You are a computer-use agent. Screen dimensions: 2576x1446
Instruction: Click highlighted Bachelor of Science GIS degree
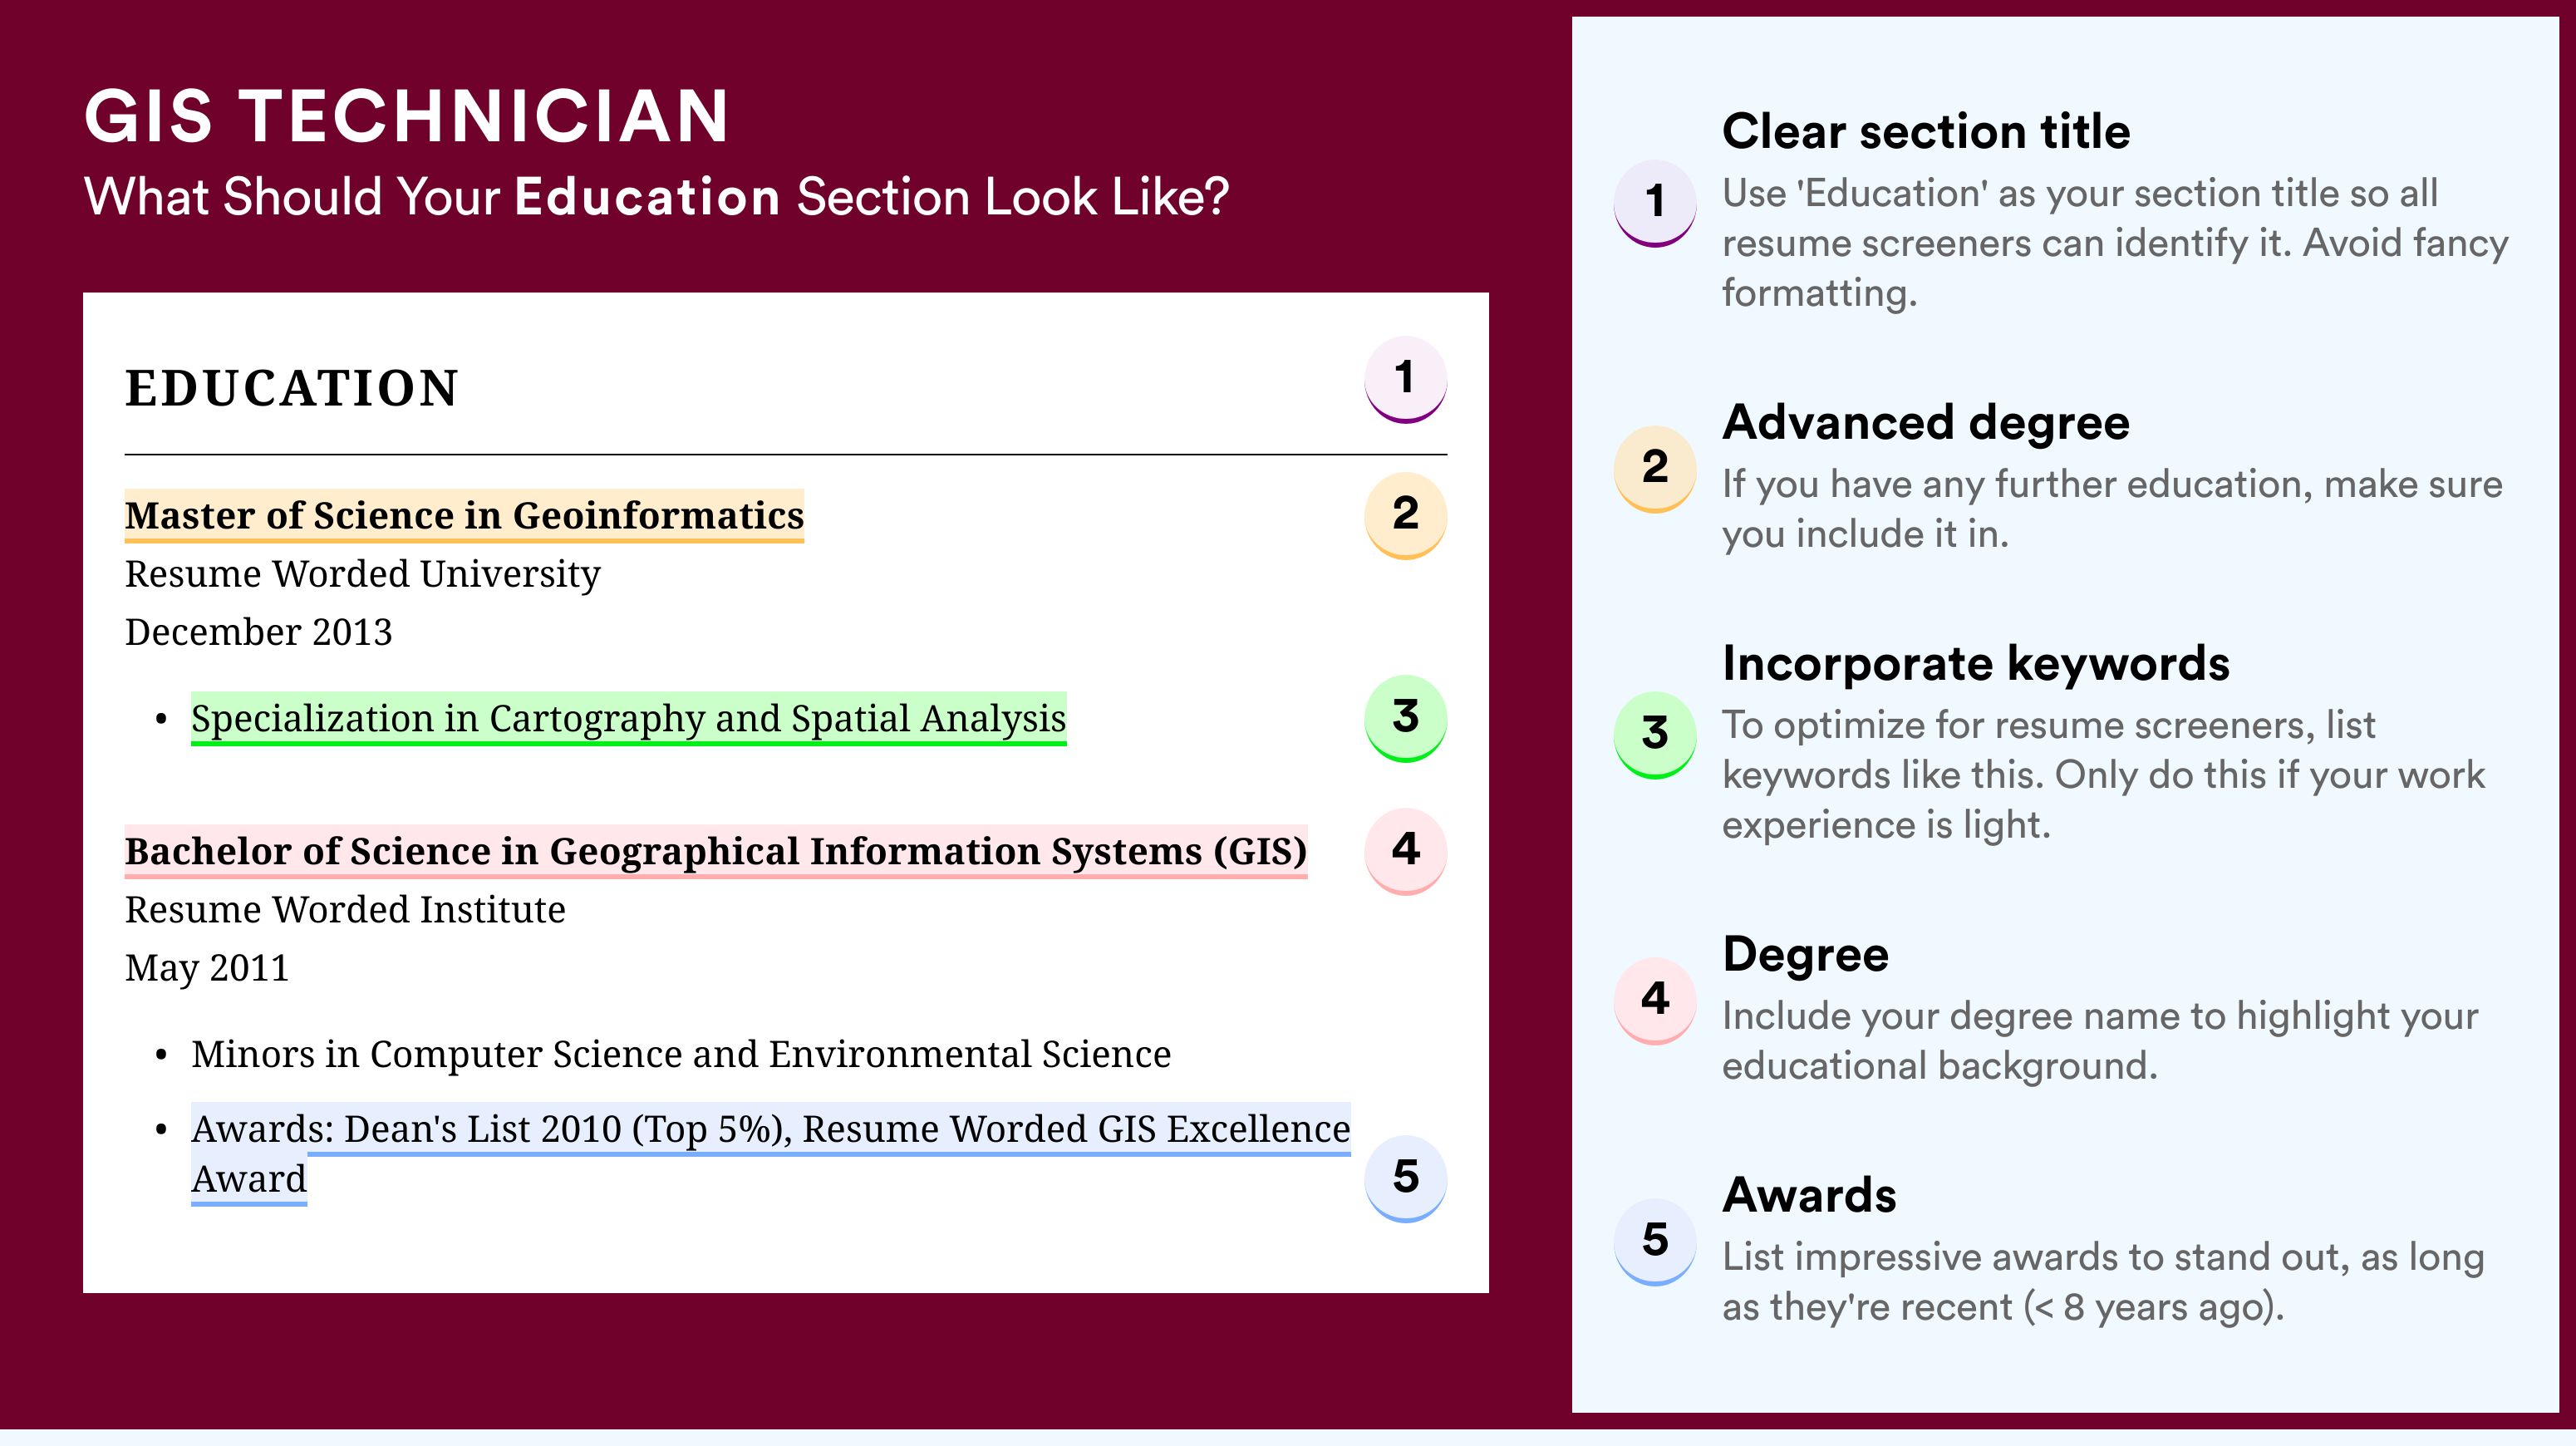coord(715,851)
